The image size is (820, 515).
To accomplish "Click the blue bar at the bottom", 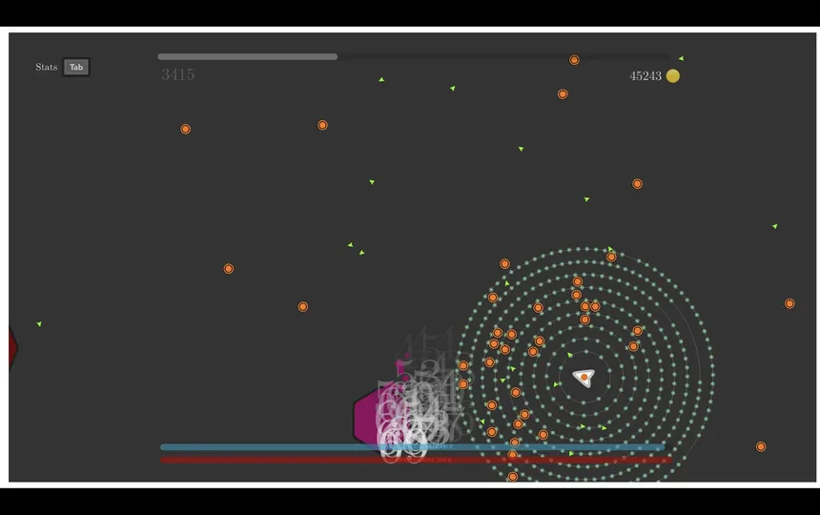I will 286,446.
